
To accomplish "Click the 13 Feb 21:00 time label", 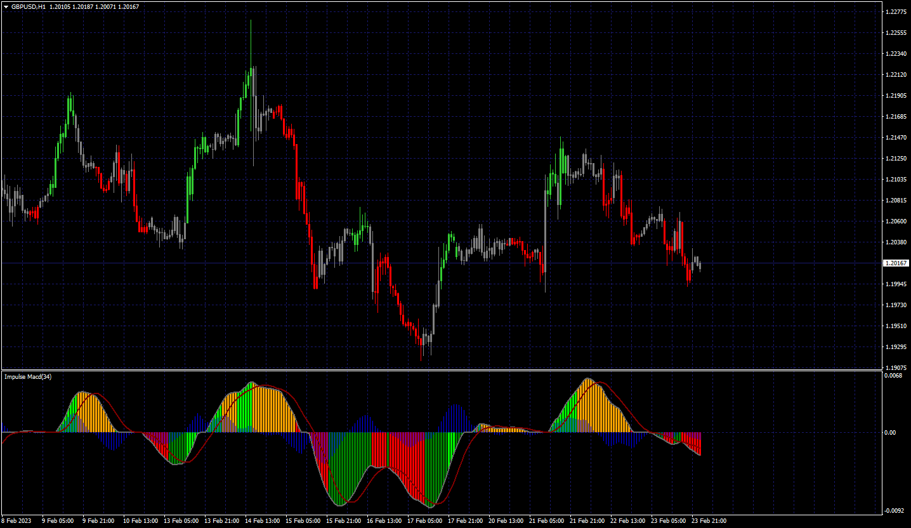I will 222,521.
